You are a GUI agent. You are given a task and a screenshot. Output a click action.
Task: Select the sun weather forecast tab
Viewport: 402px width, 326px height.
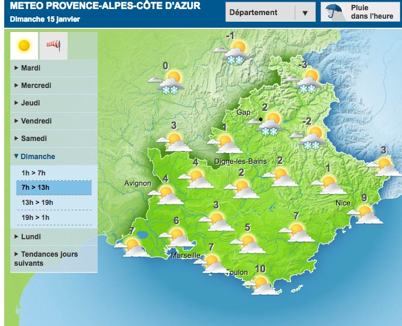(24, 46)
